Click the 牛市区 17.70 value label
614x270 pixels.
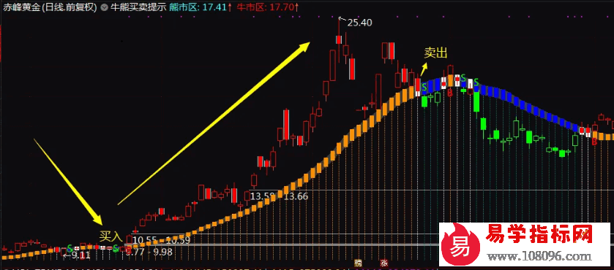click(268, 7)
